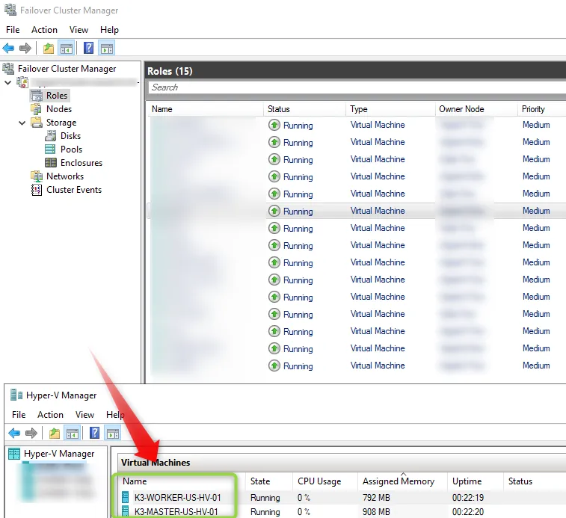
Task: Select K3-MASTER-US-HV-01 virtual machine name
Action: click(x=176, y=511)
